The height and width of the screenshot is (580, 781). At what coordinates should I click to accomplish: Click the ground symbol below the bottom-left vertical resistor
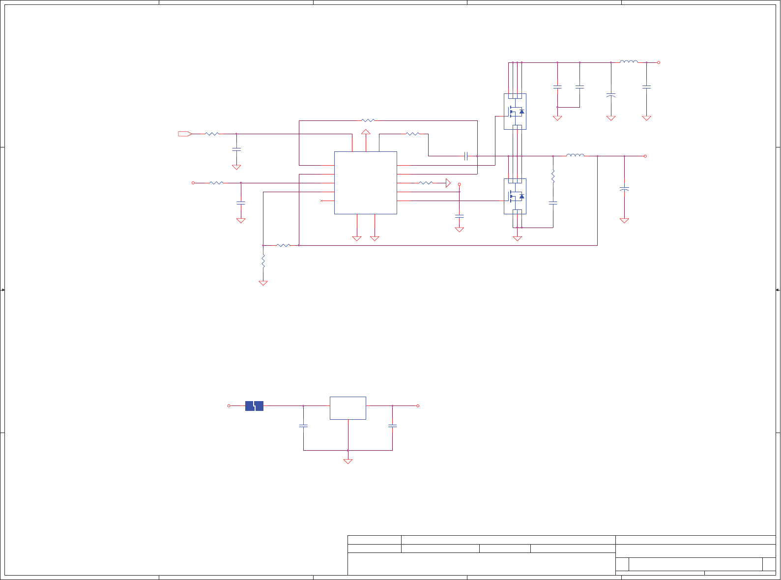(x=263, y=283)
